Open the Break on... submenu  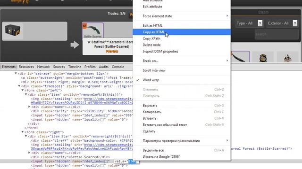pyautogui.click(x=182, y=61)
